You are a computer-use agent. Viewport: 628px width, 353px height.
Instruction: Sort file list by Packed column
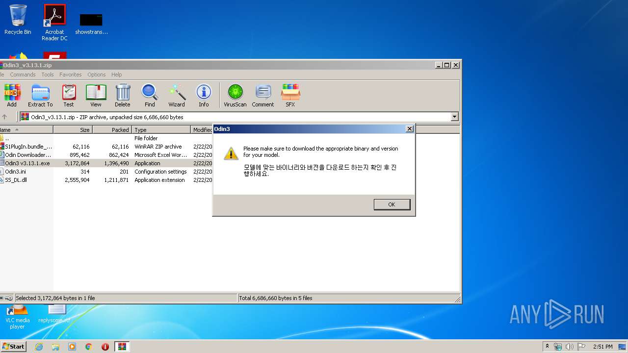(112, 130)
